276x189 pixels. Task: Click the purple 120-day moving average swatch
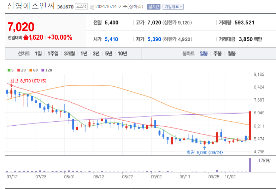pos(43,70)
